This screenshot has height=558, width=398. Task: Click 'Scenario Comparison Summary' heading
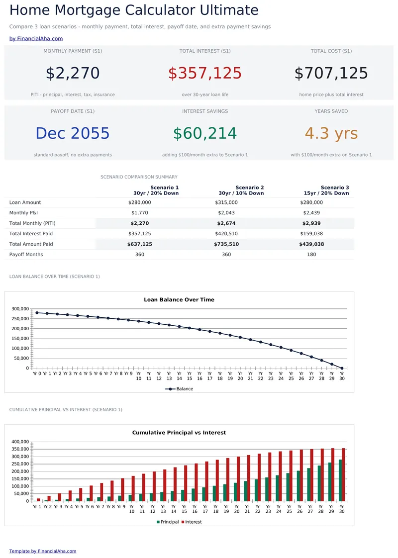139,177
